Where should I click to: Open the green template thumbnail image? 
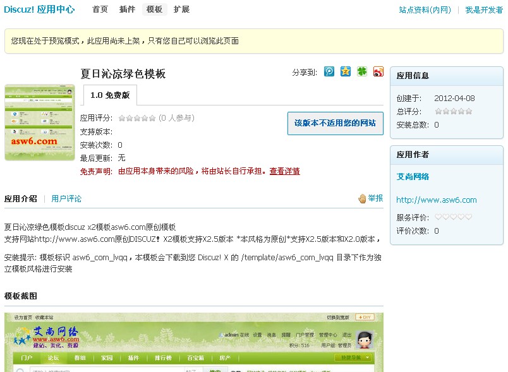40,123
